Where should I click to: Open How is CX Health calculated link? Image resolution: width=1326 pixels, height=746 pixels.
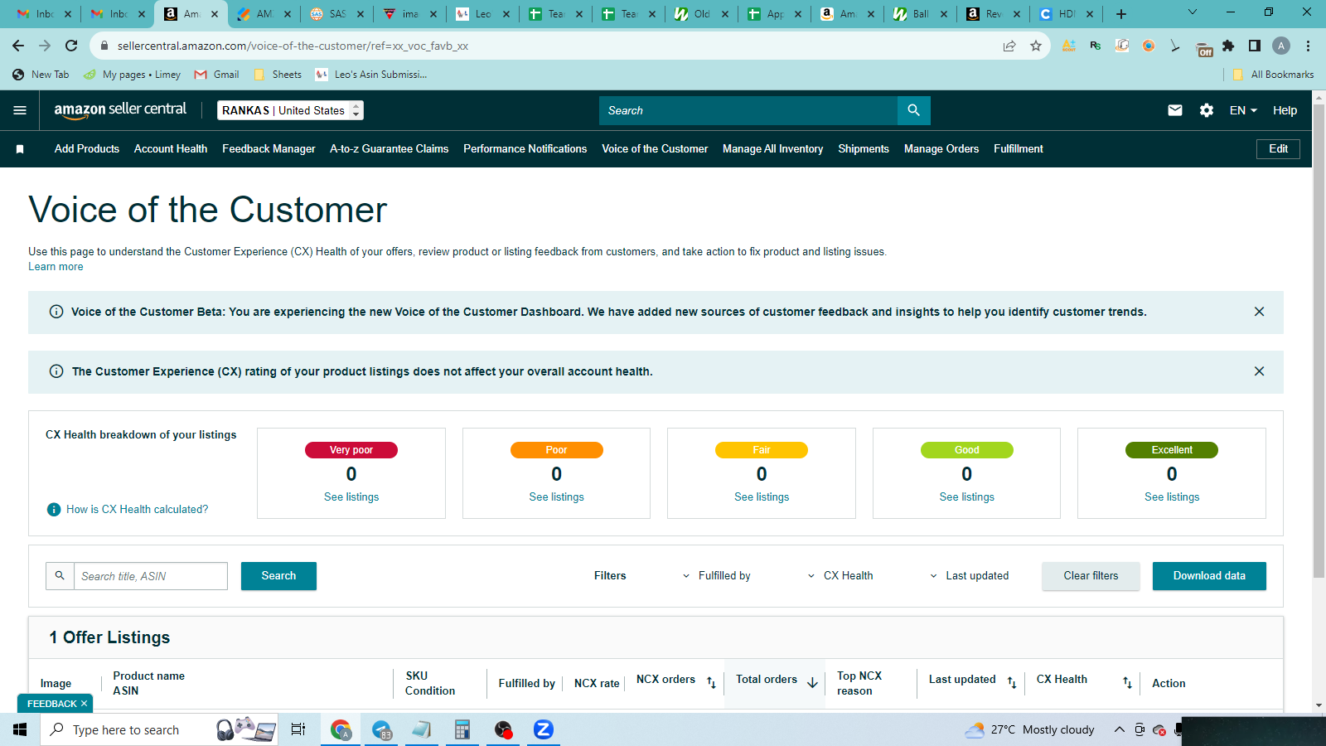(x=138, y=510)
